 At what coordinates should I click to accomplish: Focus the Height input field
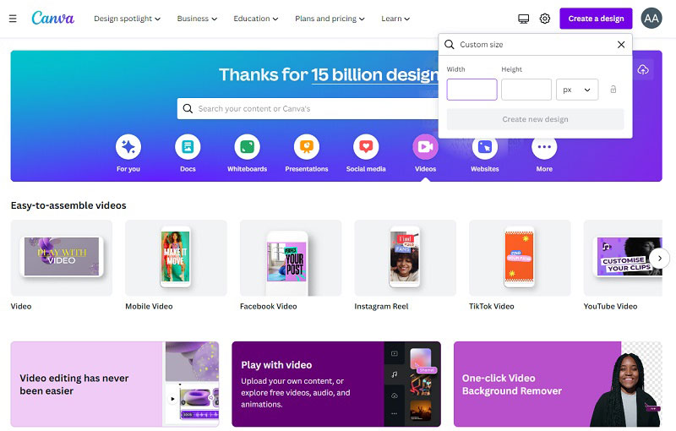526,90
